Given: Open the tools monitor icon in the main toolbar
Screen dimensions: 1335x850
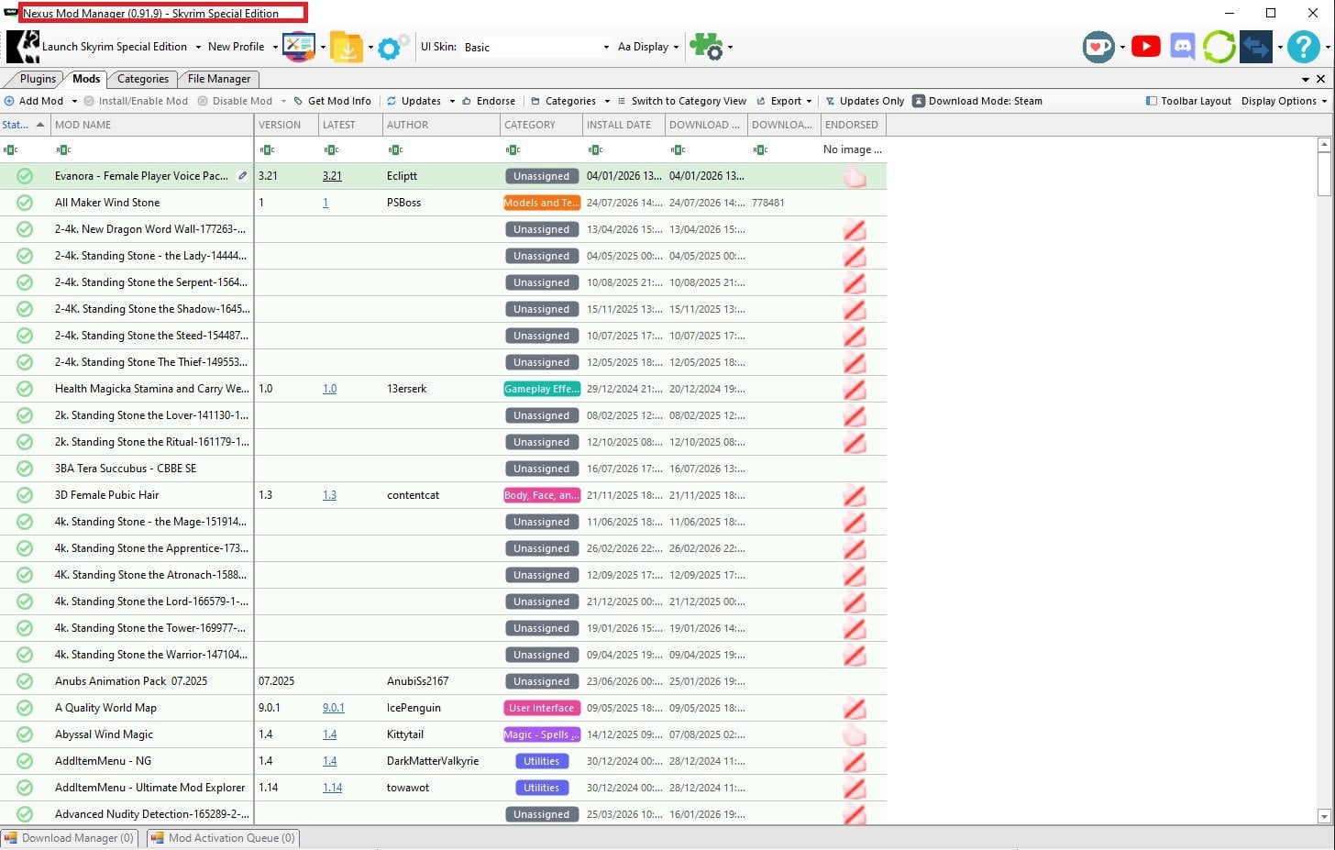Looking at the screenshot, I should pos(299,47).
